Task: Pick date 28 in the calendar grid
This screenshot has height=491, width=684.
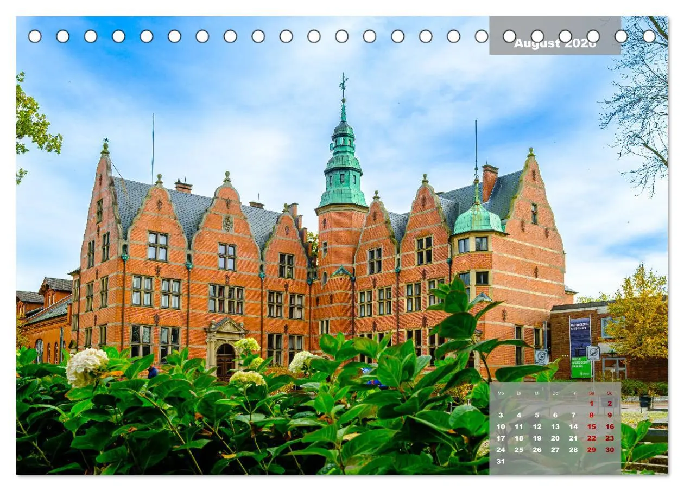Action: tap(573, 450)
